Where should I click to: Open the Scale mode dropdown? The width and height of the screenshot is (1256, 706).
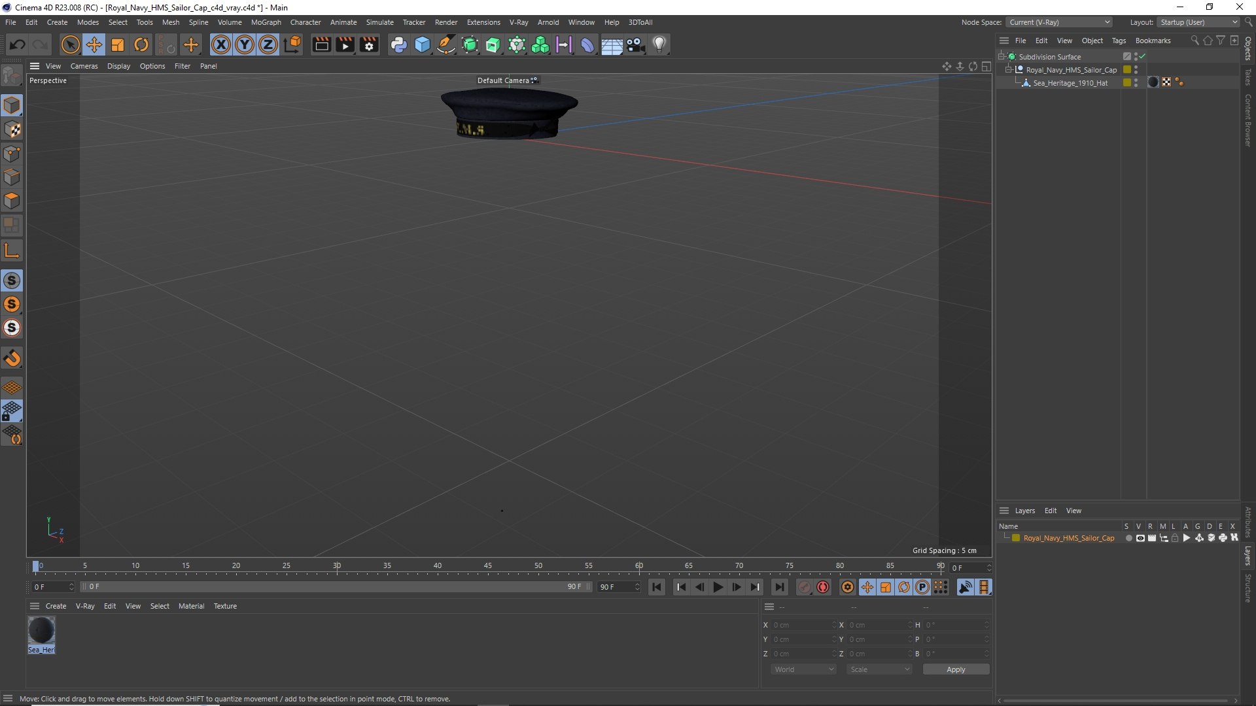tap(879, 669)
